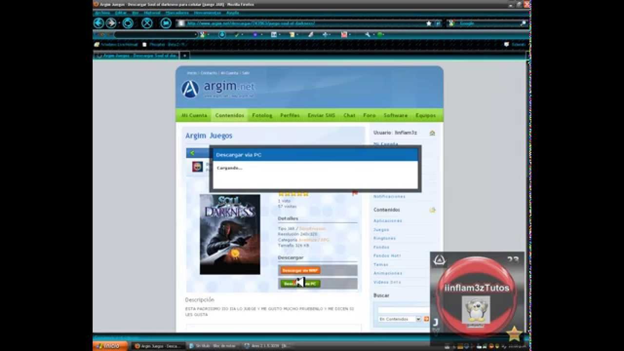Viewport: 624px width, 351px height.
Task: Open the Ayuda menu
Action: [x=233, y=13]
